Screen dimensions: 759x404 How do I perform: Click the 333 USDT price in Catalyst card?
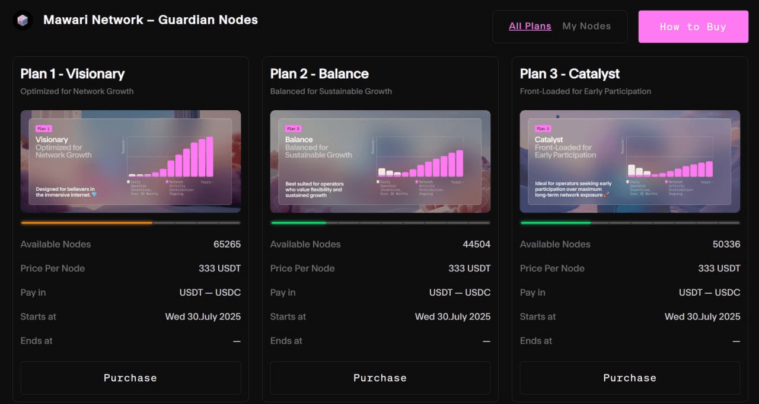[x=719, y=268]
